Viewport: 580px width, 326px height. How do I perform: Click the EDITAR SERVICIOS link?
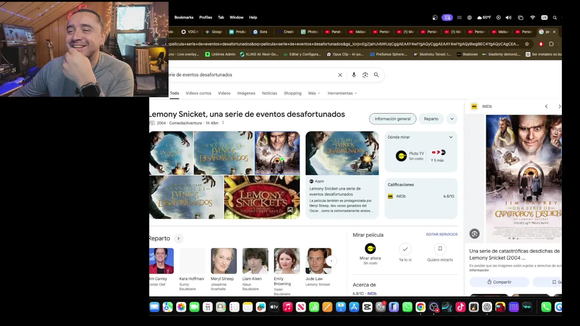[442, 235]
